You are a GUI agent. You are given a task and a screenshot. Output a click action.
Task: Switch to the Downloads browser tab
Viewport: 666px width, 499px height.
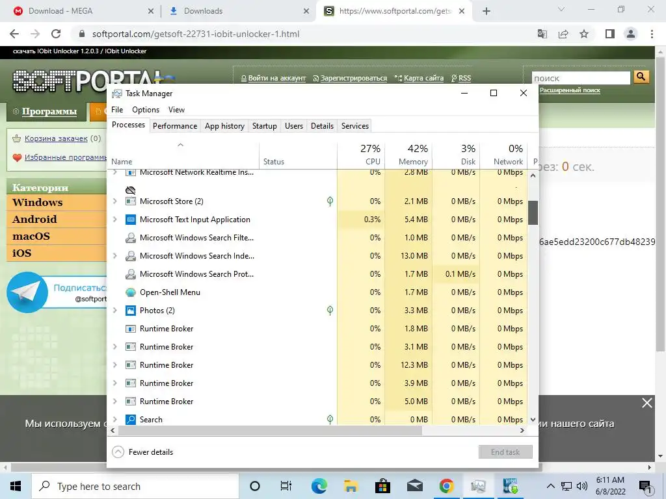click(x=237, y=11)
